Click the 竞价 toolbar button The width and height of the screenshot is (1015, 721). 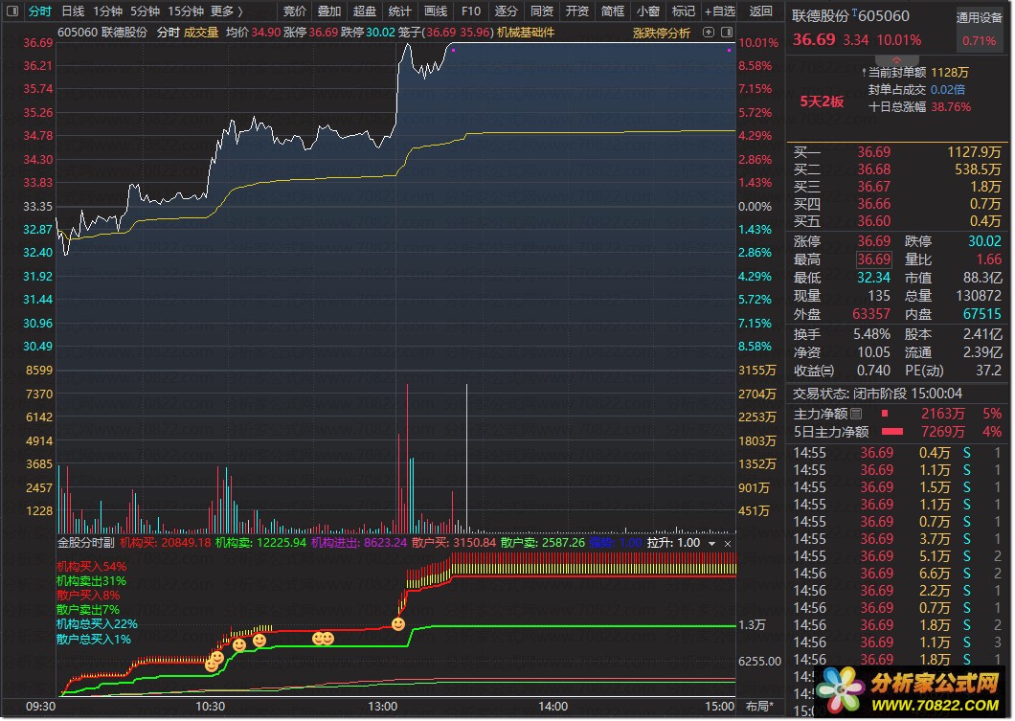pos(295,11)
